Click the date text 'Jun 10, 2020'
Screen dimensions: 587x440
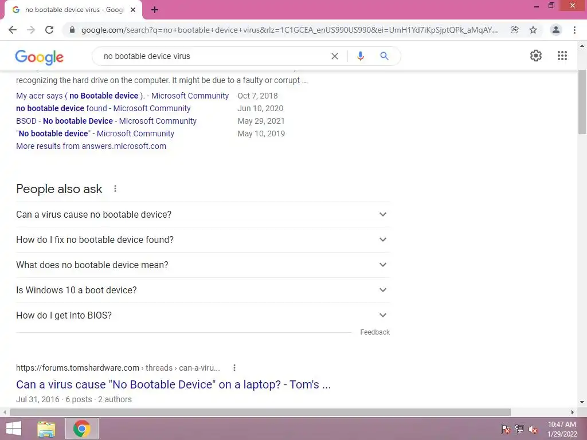pos(260,108)
